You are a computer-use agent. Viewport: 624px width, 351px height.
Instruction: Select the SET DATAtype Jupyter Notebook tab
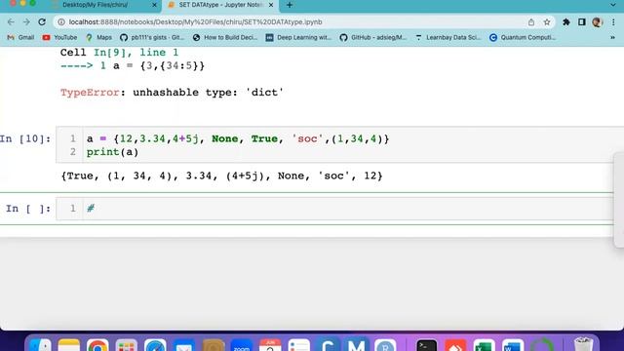tap(221, 5)
